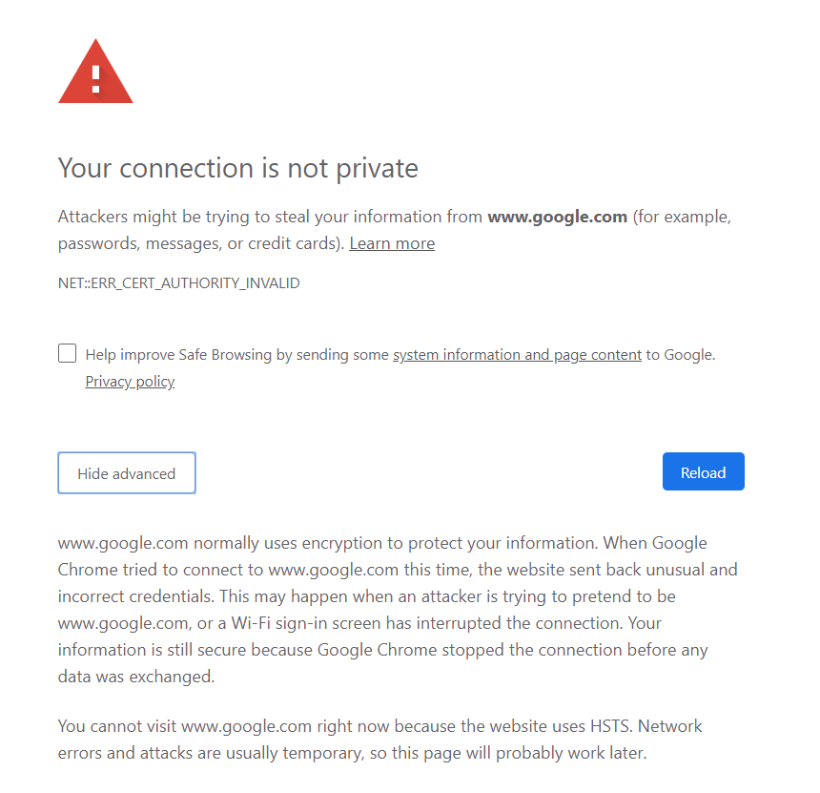Open the Learn more link

tap(392, 243)
